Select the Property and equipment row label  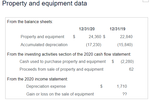(42, 37)
